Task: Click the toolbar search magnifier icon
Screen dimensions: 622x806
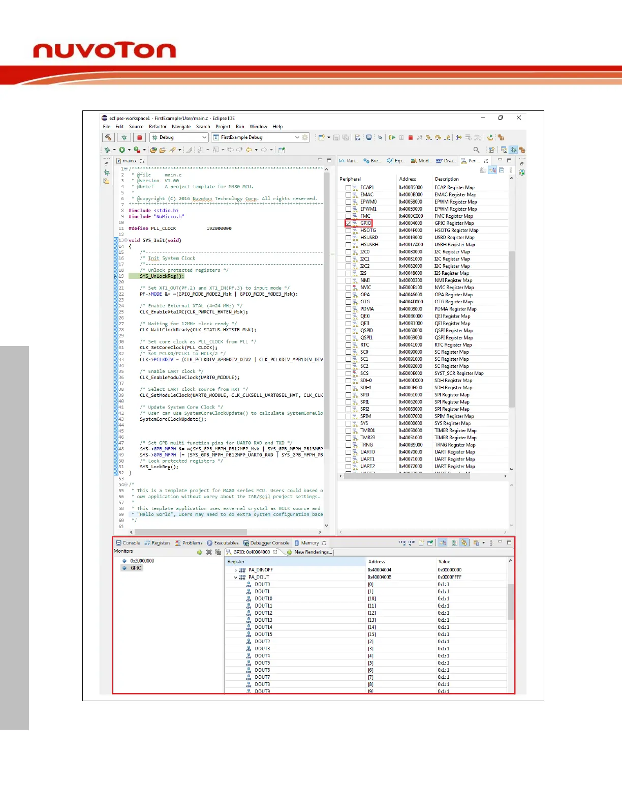Action: click(476, 150)
